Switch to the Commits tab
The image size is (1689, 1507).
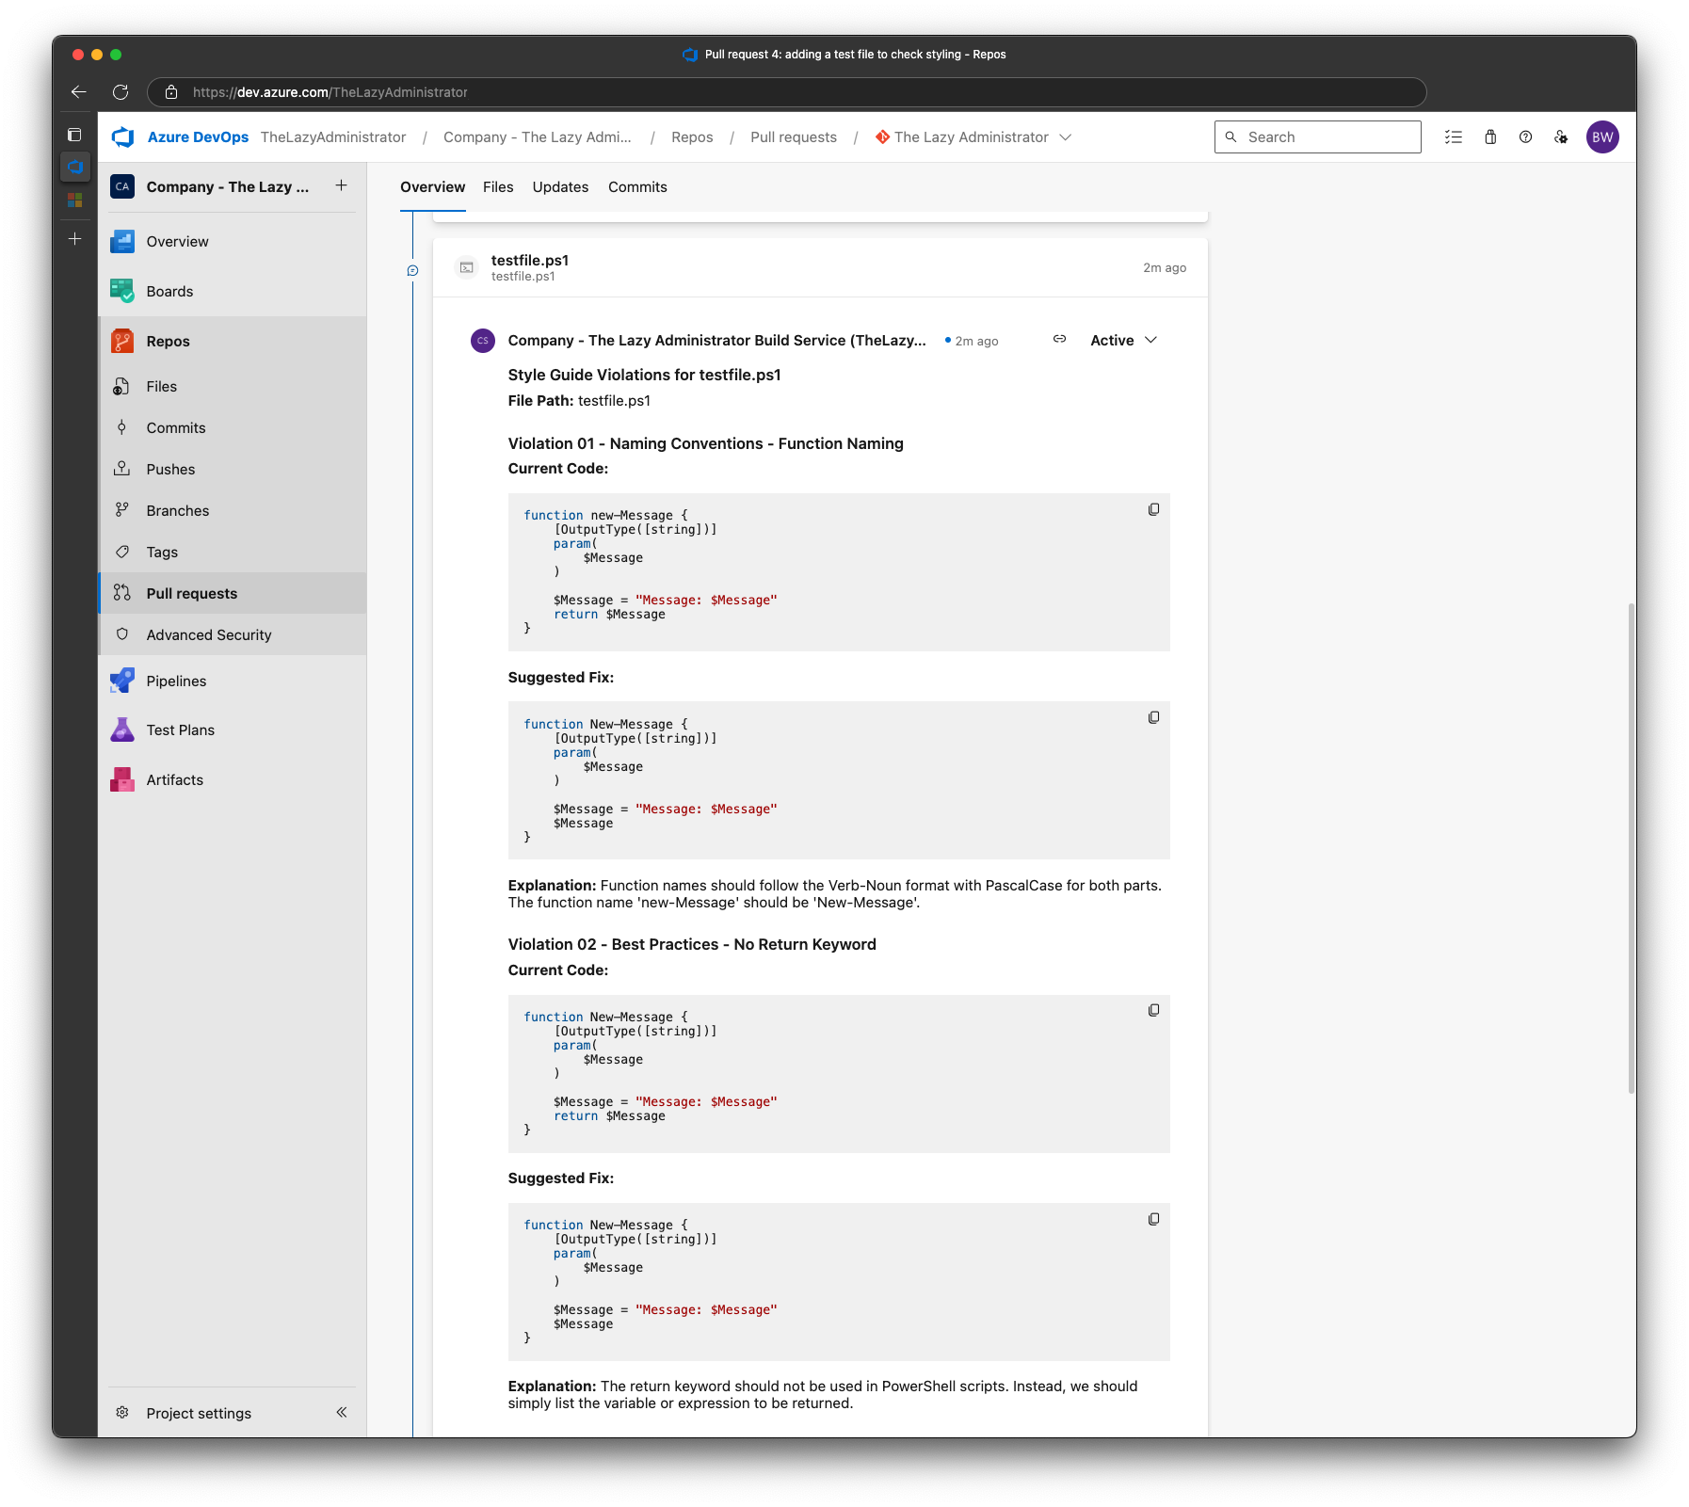[637, 187]
